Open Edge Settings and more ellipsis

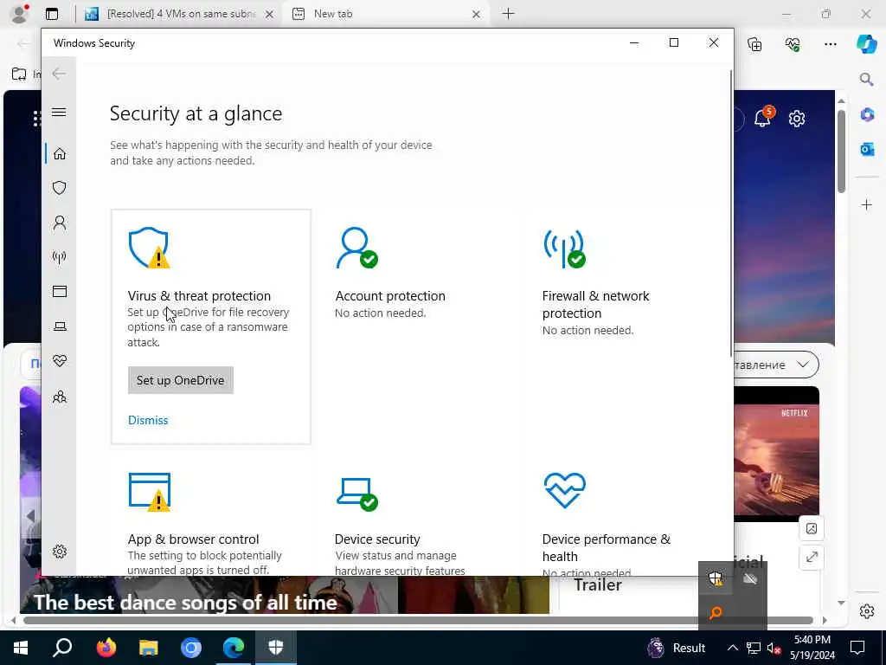(830, 44)
